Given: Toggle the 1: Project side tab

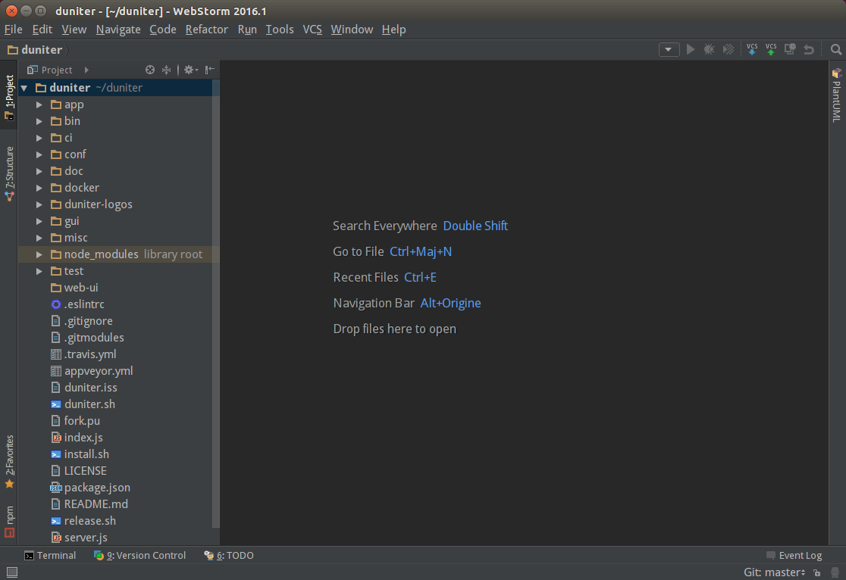Looking at the screenshot, I should [9, 97].
